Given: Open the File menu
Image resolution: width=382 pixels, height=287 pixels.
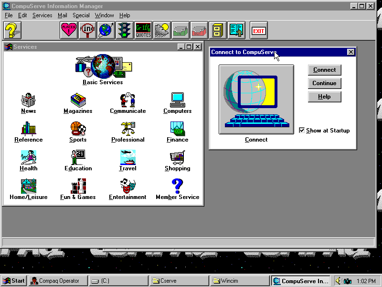Looking at the screenshot, I should point(9,15).
